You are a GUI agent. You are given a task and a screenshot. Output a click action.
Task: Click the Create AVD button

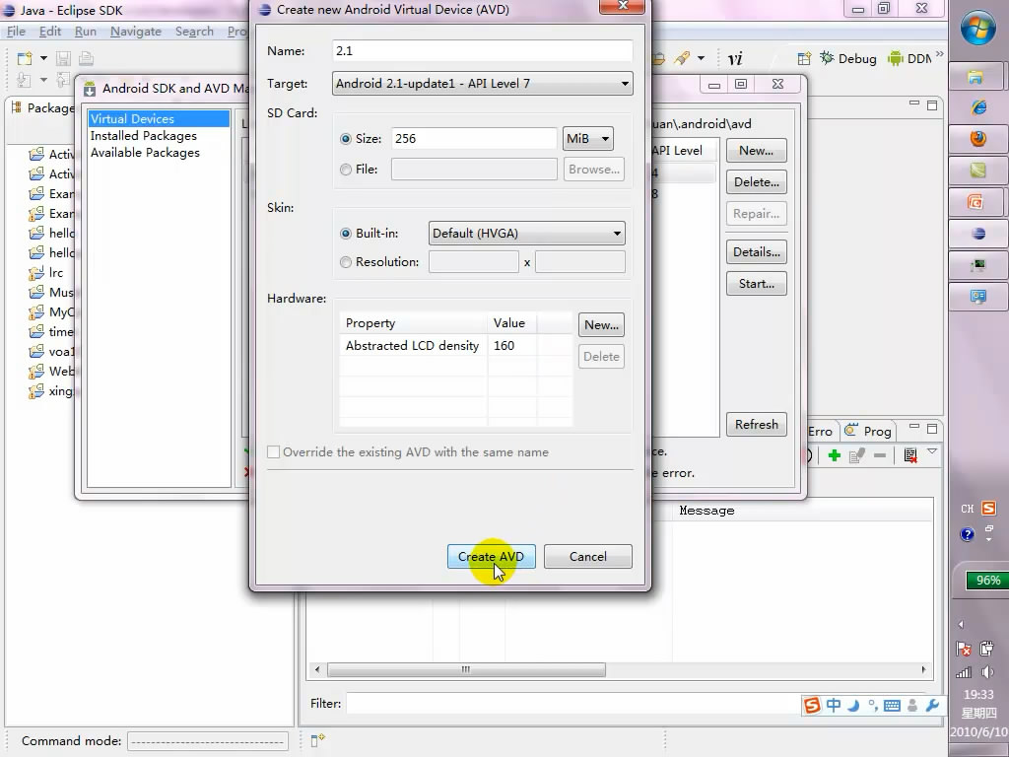tap(491, 557)
